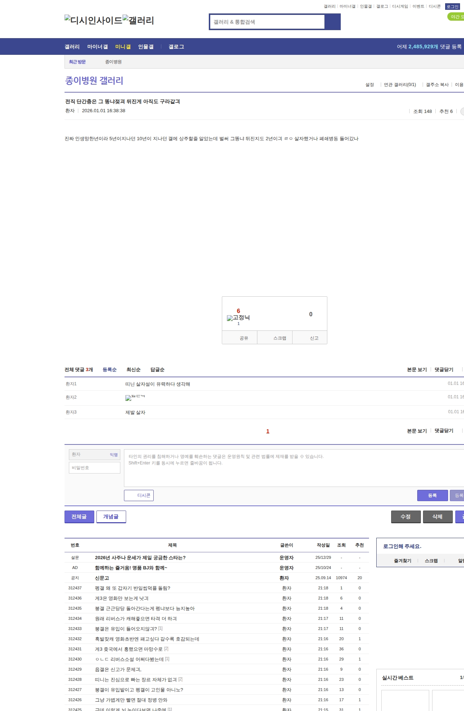This screenshot has width=464, height=711.
Task: Expand the 연관 갤러리(0/1) list
Action: 400,85
